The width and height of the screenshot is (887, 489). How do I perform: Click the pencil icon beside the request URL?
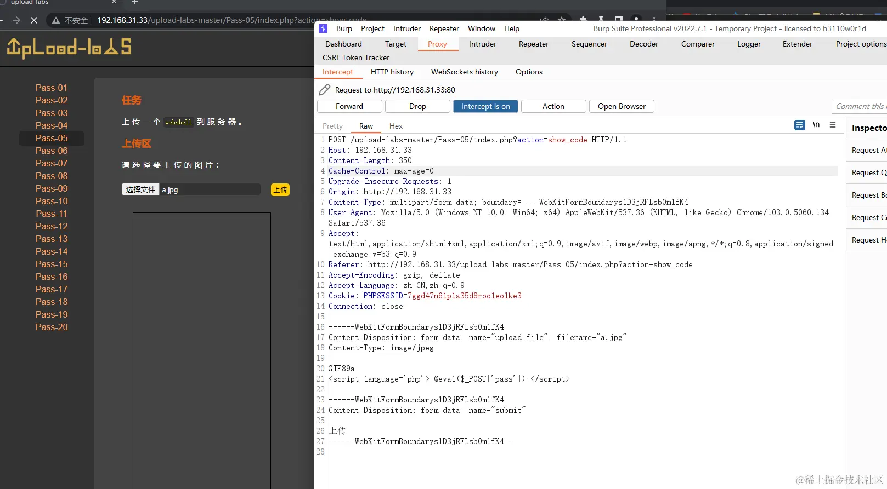[x=325, y=90]
